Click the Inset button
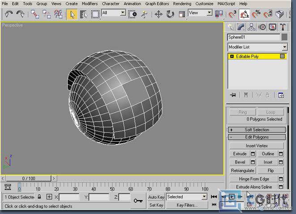The image size is (296, 214). pyautogui.click(x=268, y=162)
